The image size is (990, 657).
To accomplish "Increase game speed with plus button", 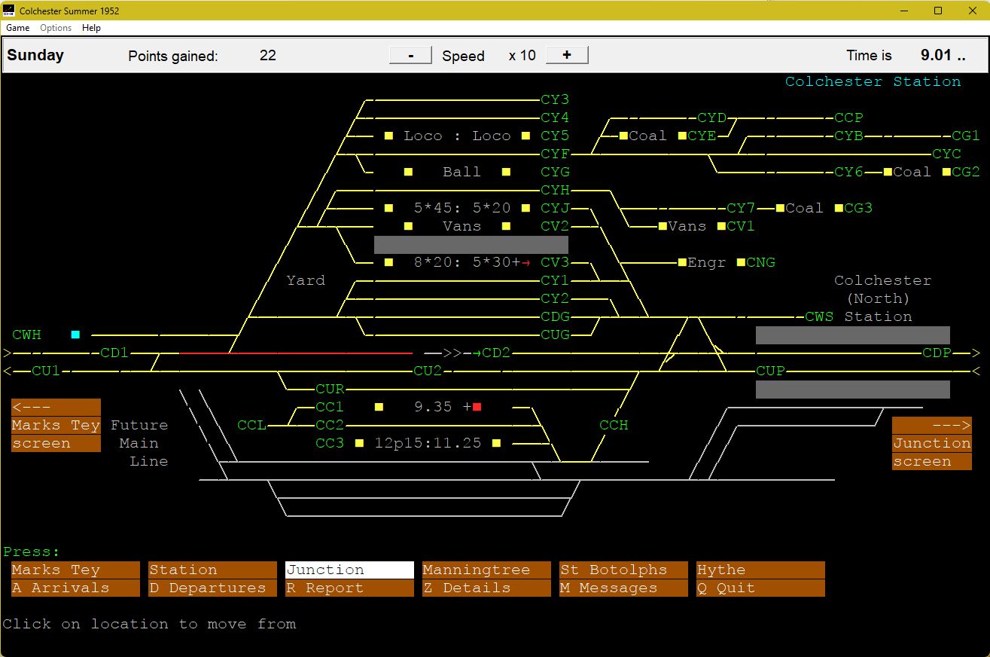I will 566,55.
